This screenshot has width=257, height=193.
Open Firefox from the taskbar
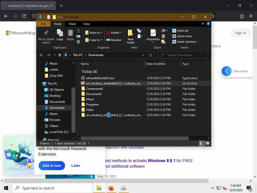111,188
